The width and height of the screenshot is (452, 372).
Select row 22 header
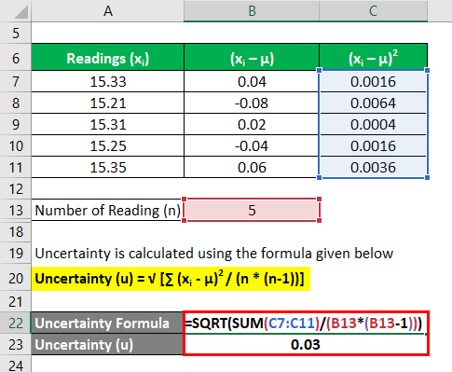click(16, 323)
